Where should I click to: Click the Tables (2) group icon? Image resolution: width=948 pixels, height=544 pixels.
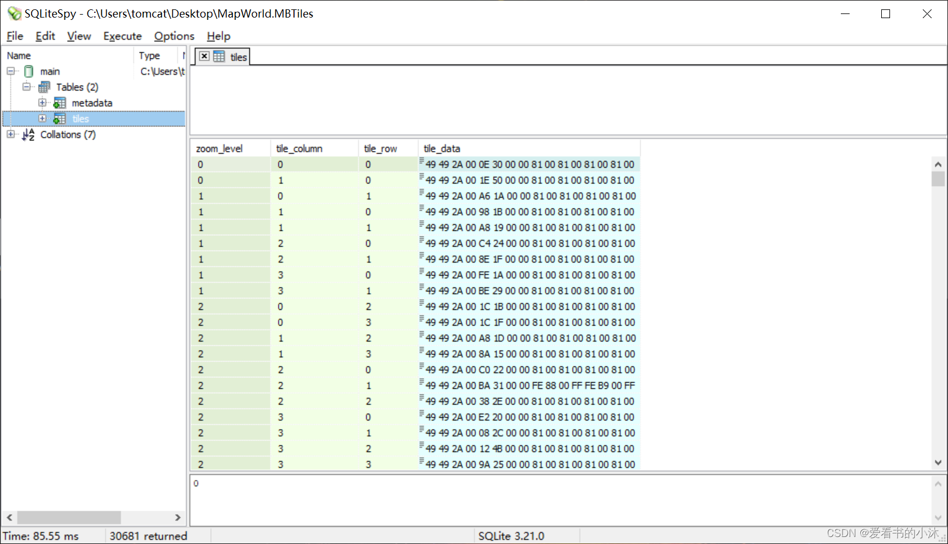(44, 87)
